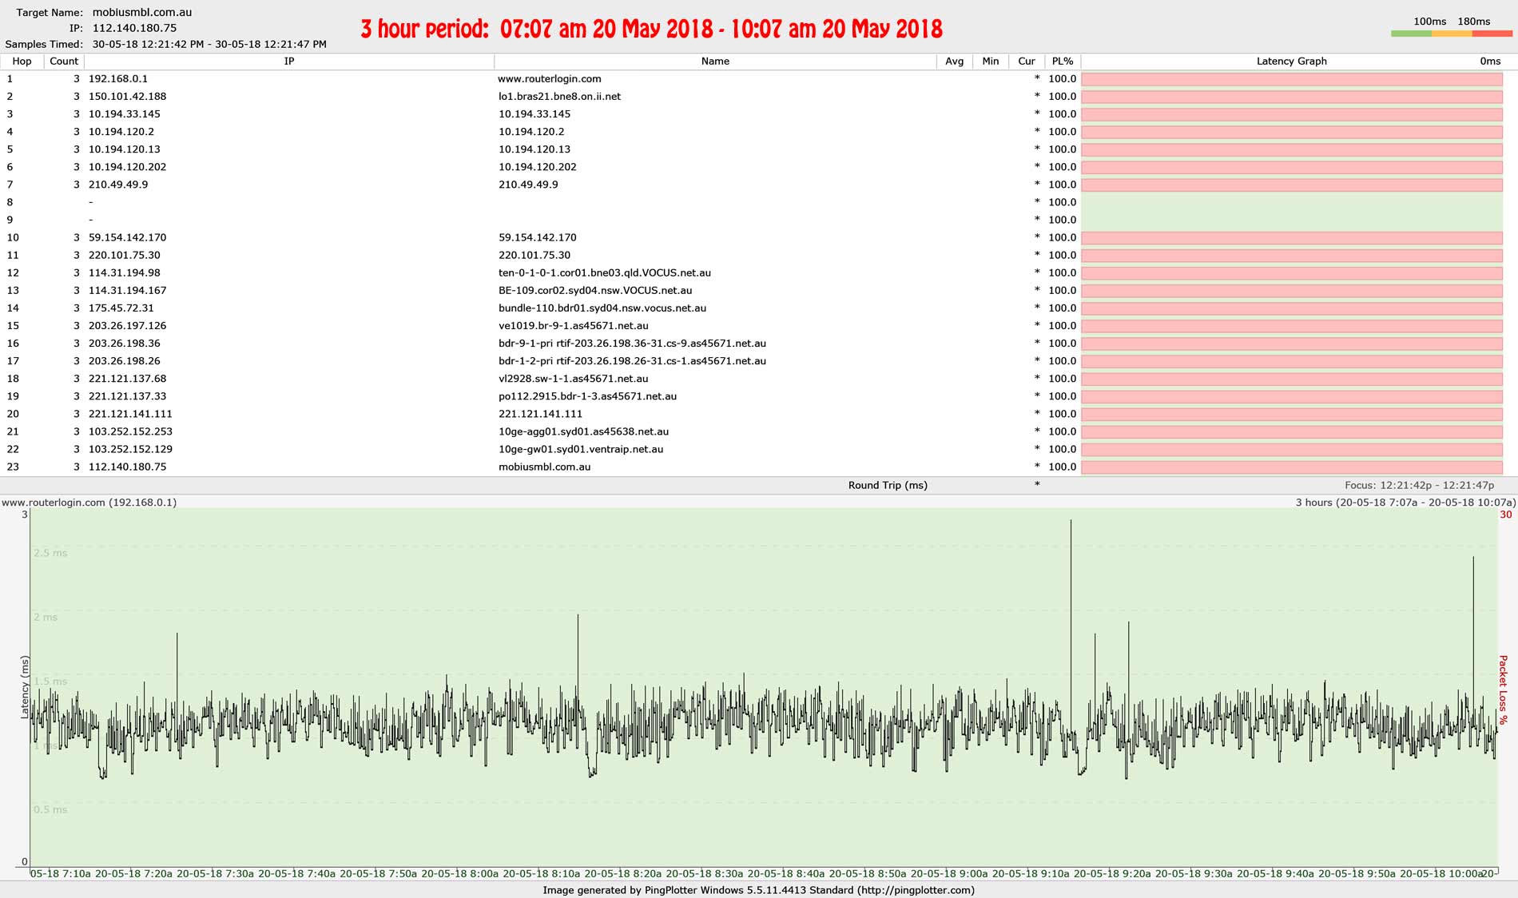
Task: Click the Latency Graph column header
Action: 1292,62
